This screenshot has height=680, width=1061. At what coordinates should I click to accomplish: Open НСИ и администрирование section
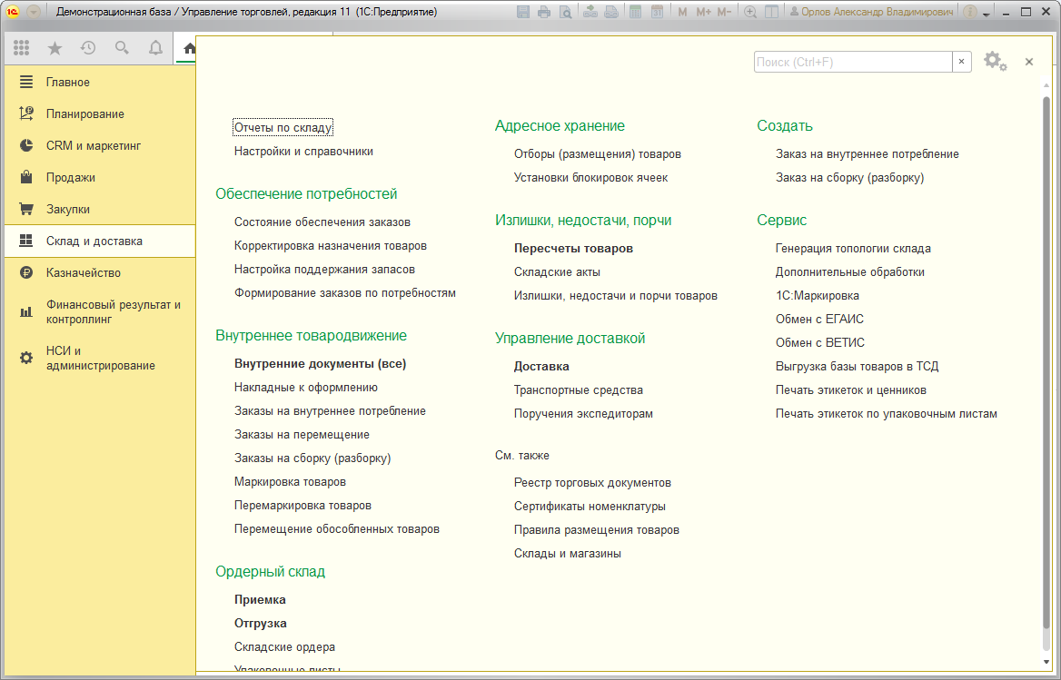pyautogui.click(x=100, y=359)
